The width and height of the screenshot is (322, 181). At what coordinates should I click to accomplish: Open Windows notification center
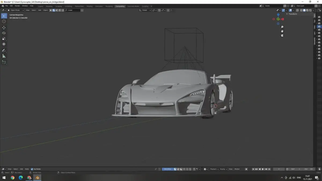pos(317,178)
